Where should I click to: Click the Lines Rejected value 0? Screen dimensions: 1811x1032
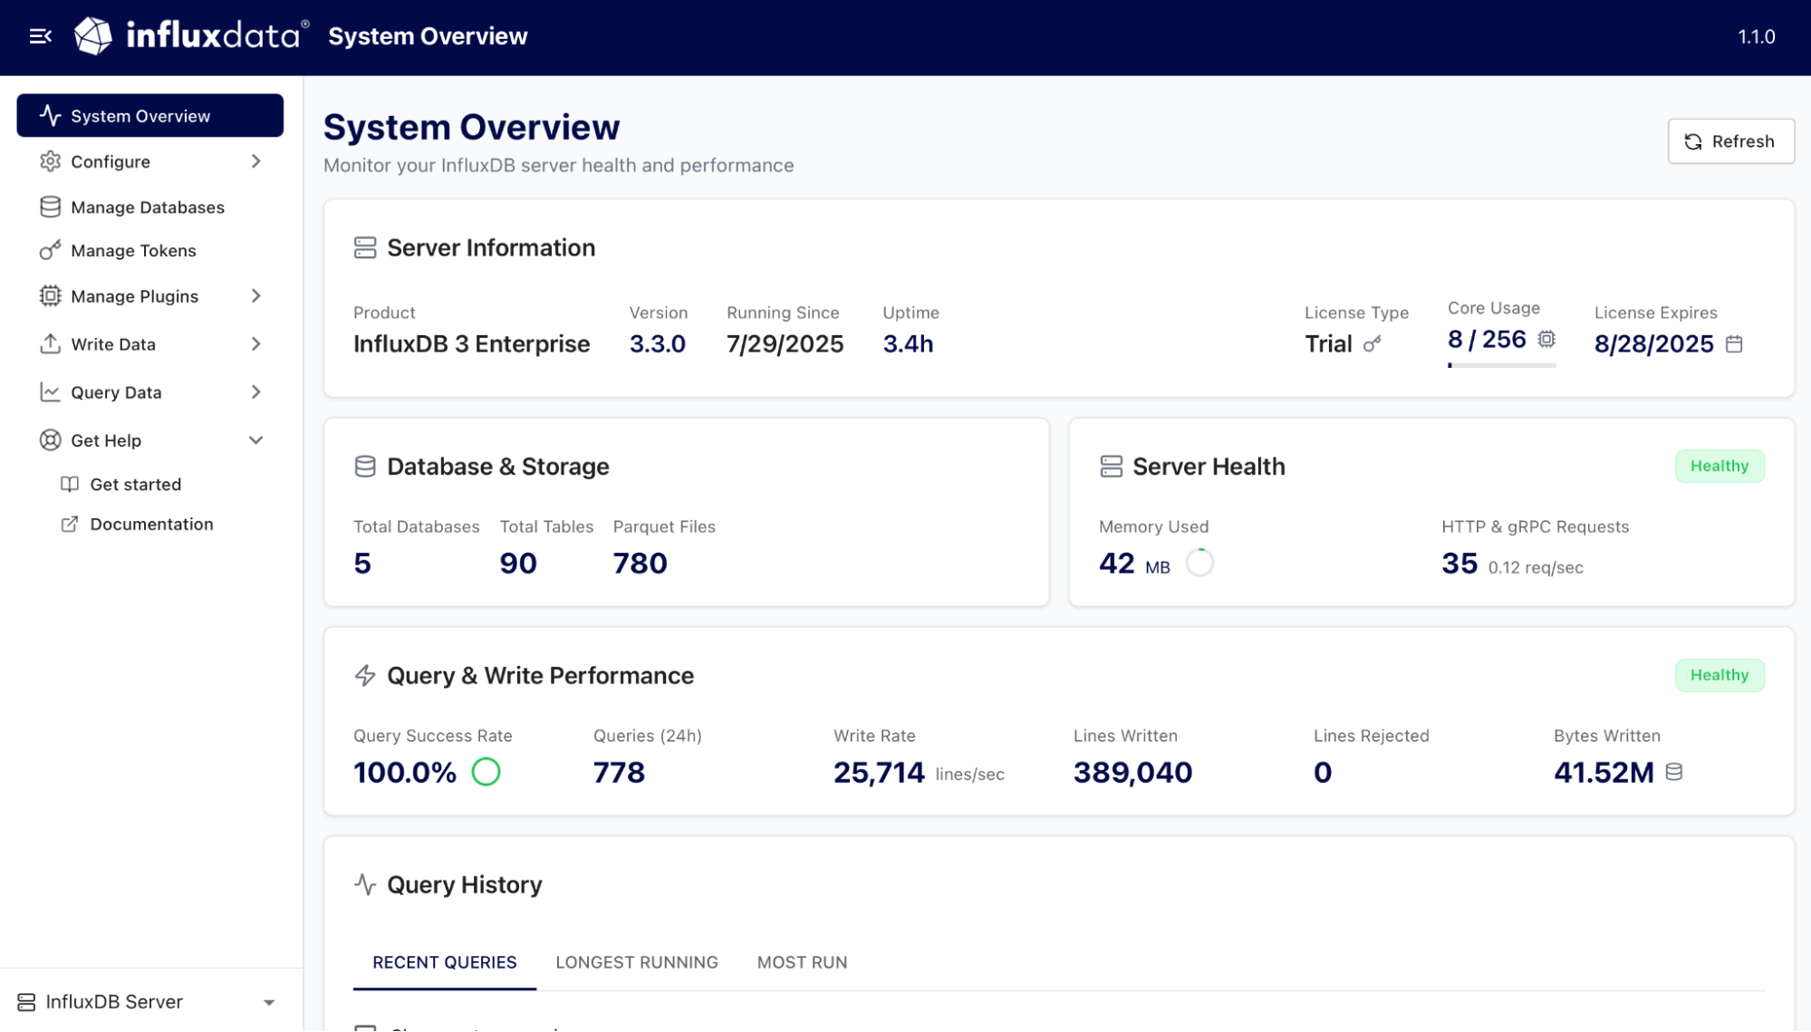[1323, 773]
